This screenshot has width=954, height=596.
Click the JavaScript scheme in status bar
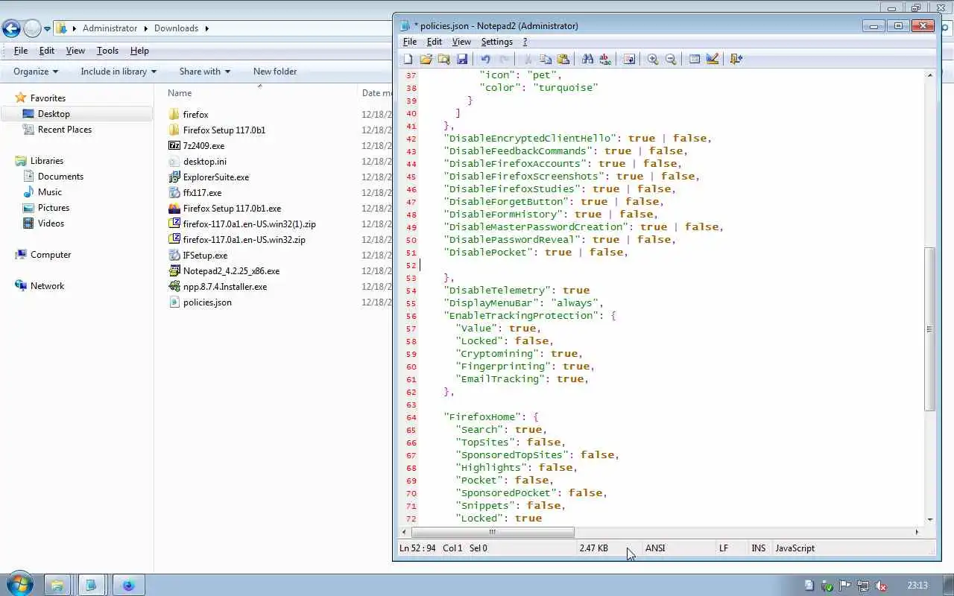[x=795, y=548]
